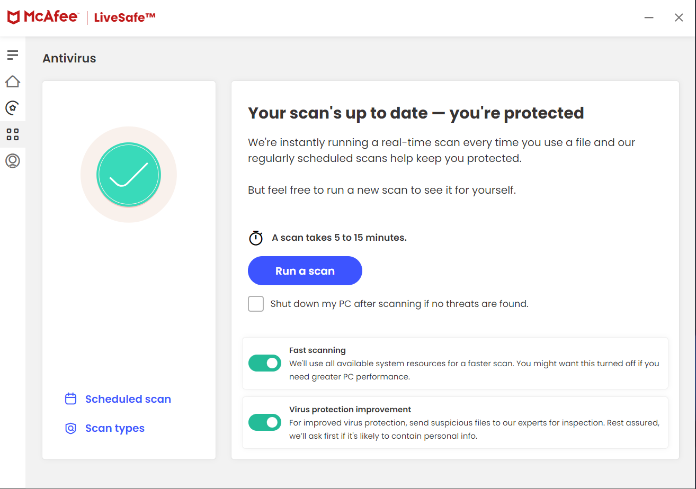Open the Account profile sidebar icon
Viewport: 696px width, 489px height.
tap(13, 161)
